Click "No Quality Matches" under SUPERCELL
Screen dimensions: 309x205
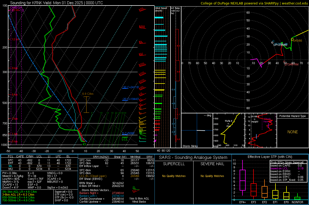point(174,176)
